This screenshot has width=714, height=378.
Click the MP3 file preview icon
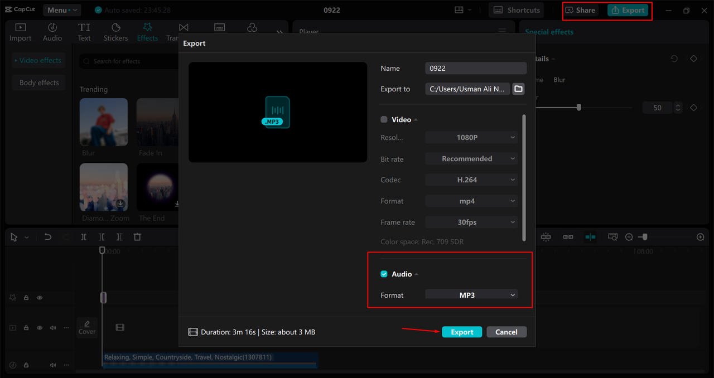tap(277, 112)
